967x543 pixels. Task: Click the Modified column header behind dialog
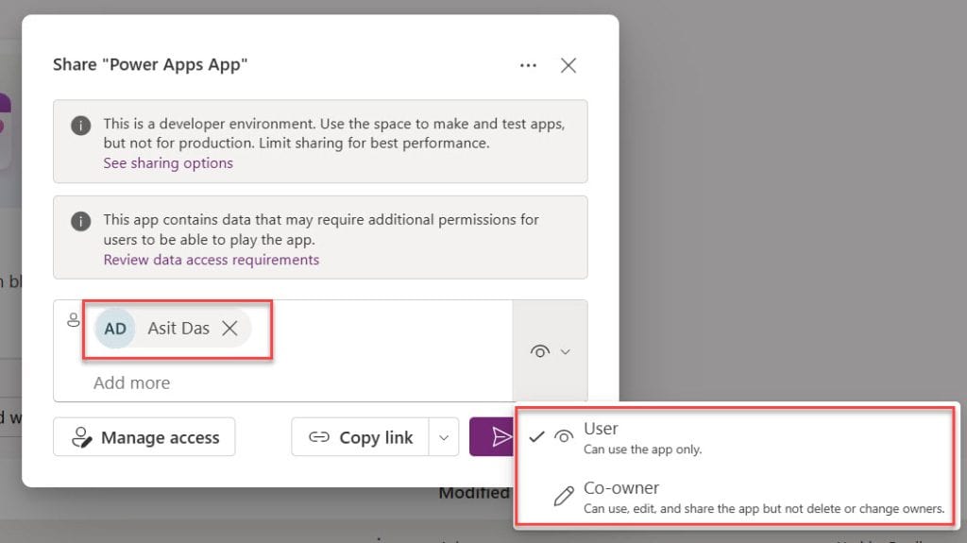(x=474, y=493)
